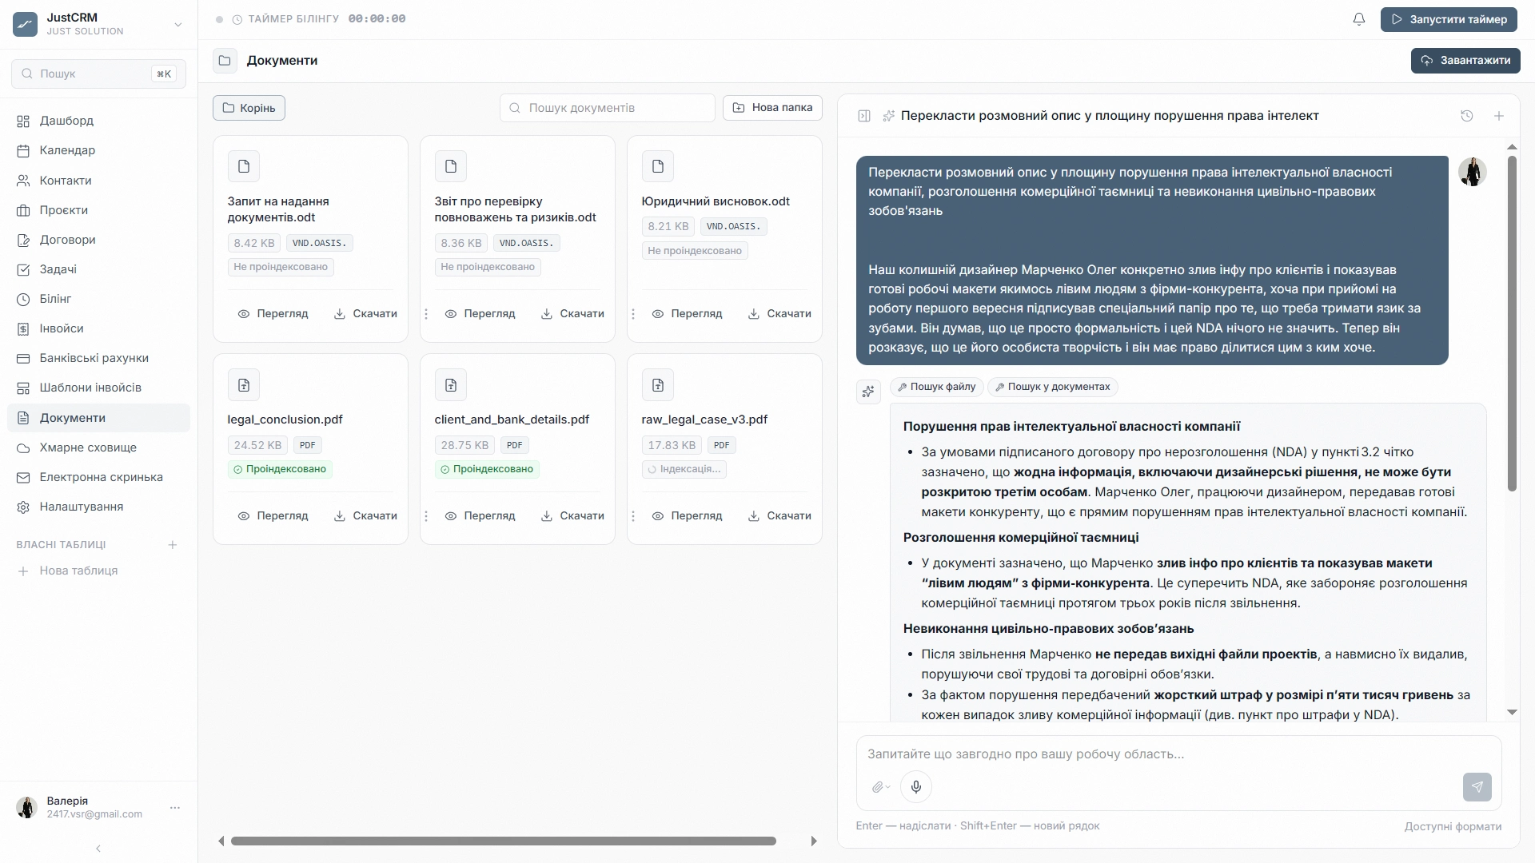
Task: Open Дашборд in the sidebar
Action: (99, 121)
